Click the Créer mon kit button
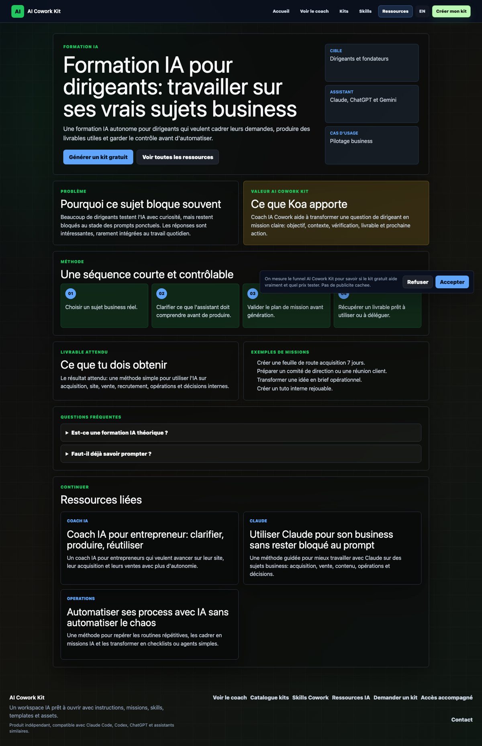Image resolution: width=482 pixels, height=746 pixels. pos(451,11)
